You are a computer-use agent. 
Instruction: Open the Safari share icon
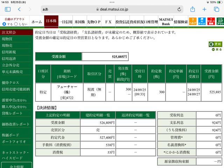(192, 9)
